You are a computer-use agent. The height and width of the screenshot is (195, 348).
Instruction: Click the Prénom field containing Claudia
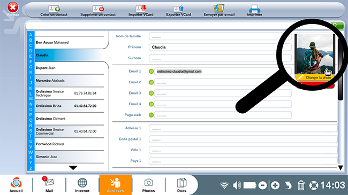point(220,47)
